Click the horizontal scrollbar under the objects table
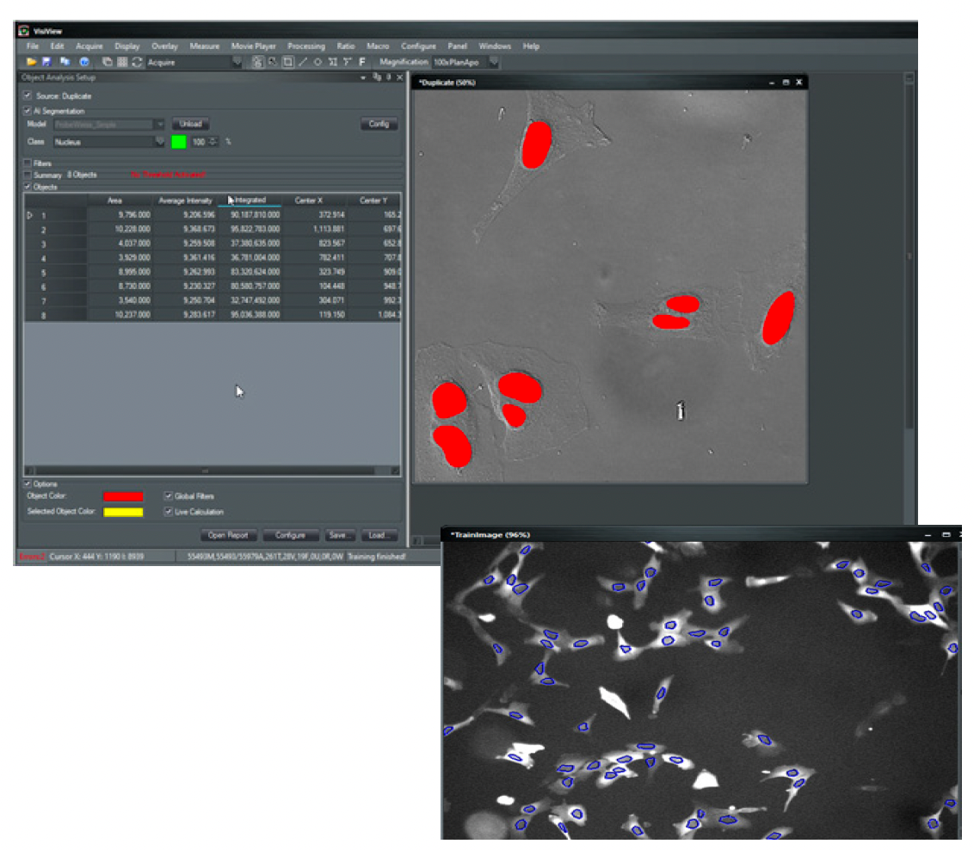 point(212,471)
